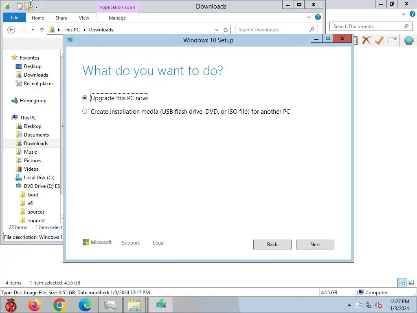Screen dimensions: 417x313
Task: Click the Search Documents field
Action: click(371, 26)
